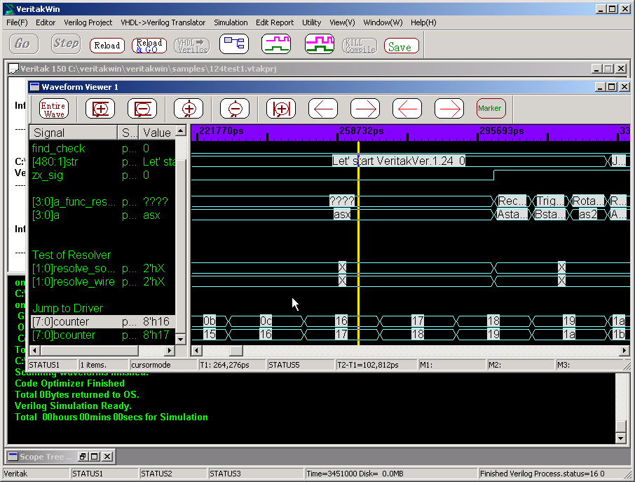Select the rectangular zoom-out icon
This screenshot has height=482, width=635.
tap(142, 109)
